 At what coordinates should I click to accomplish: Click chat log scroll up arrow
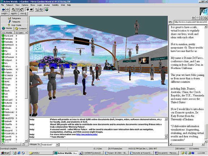[x=166, y=119]
